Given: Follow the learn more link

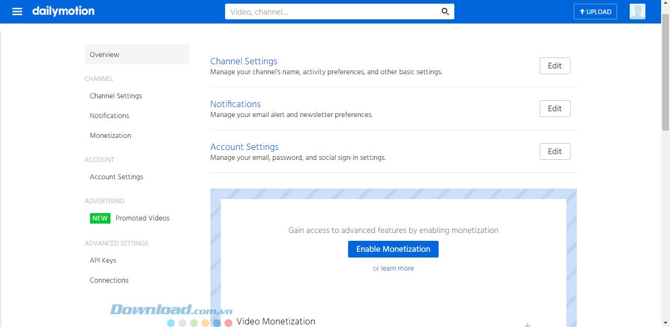Looking at the screenshot, I should (x=397, y=268).
